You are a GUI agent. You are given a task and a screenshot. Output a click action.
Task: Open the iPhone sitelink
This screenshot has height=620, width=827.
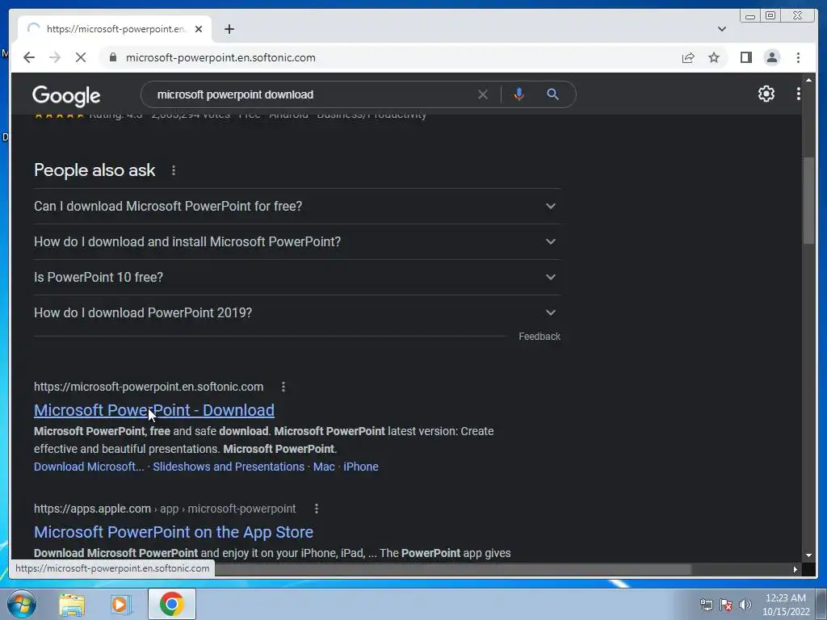(x=361, y=467)
